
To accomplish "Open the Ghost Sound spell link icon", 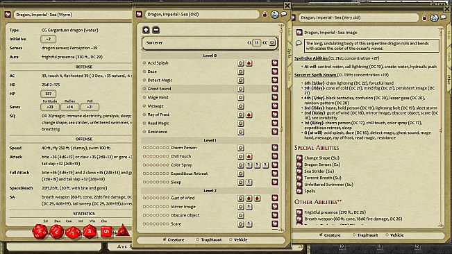I will point(275,89).
